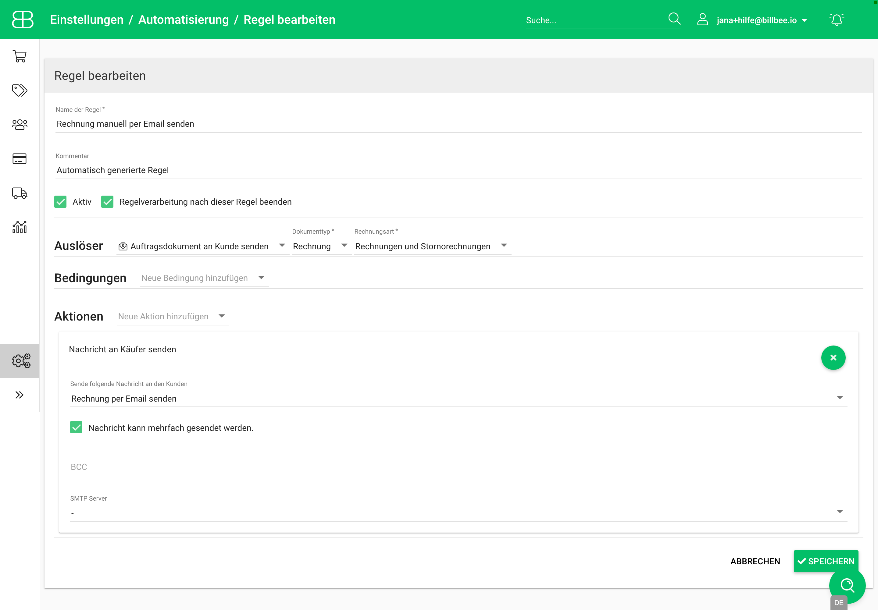Open the notifications bell icon

(836, 19)
